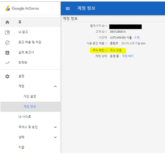
Task: Click the 주소 인증 status text
Action: [116, 50]
